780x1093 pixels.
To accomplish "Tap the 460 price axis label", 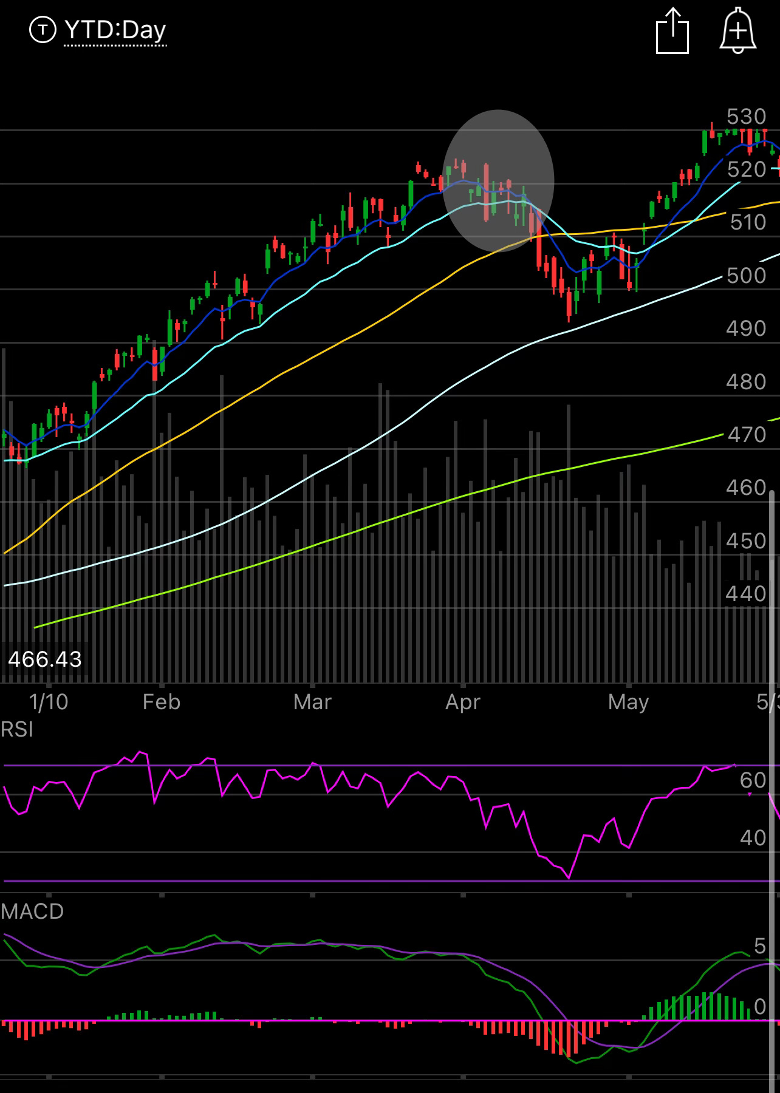I will (747, 488).
